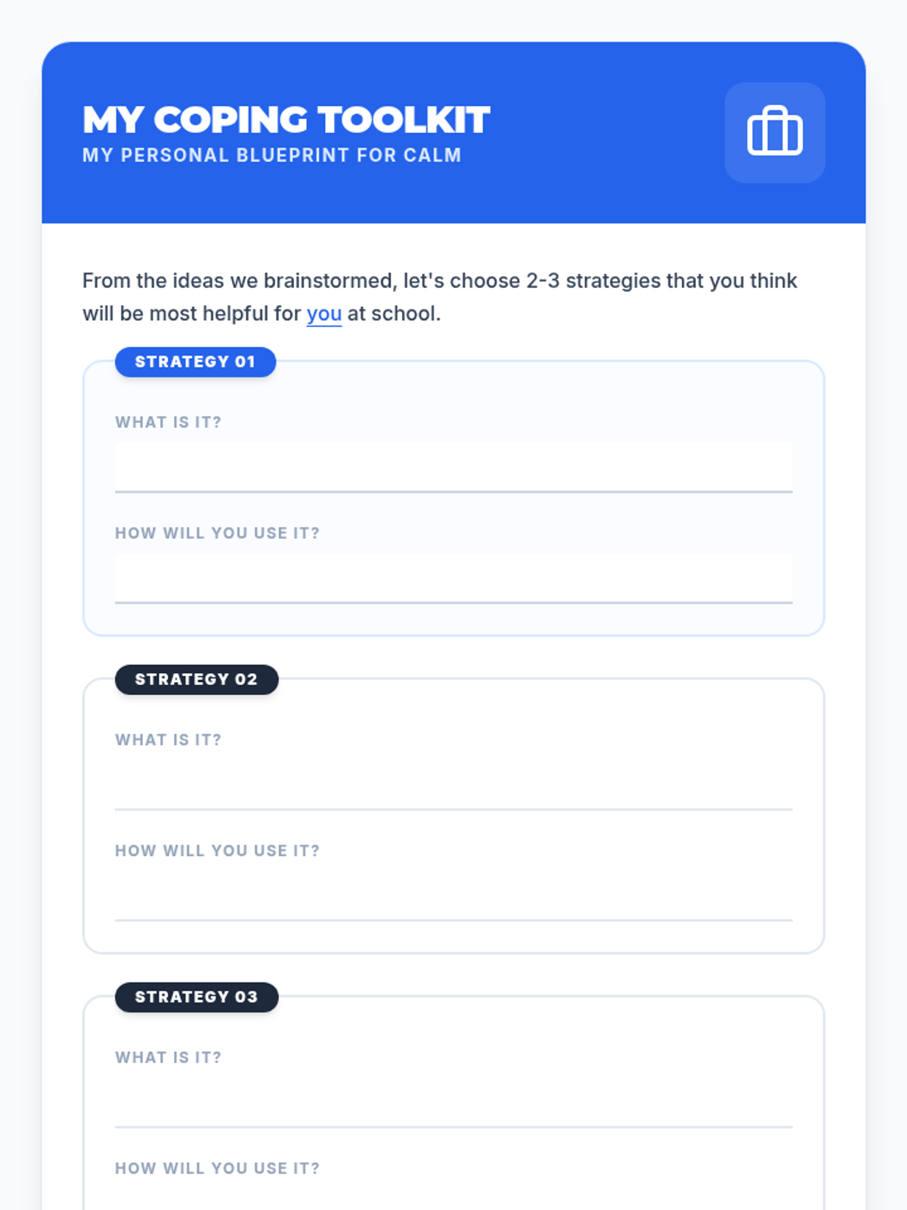The image size is (907, 1210).
Task: Focus Strategy 01 "How will you use it?" field
Action: [x=453, y=579]
